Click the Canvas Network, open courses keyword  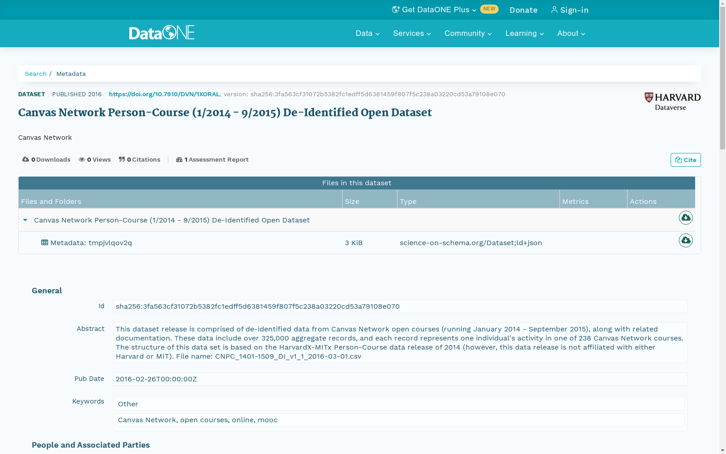[400, 420]
